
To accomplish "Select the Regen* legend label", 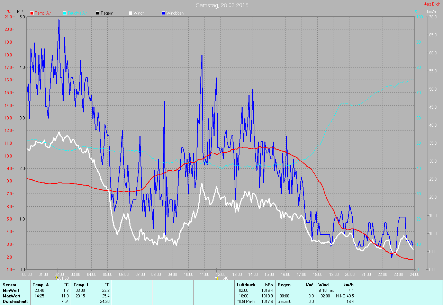I will (x=107, y=13).
